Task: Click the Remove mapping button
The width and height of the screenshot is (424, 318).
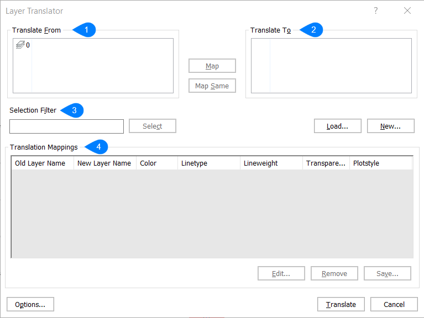Action: [x=334, y=273]
